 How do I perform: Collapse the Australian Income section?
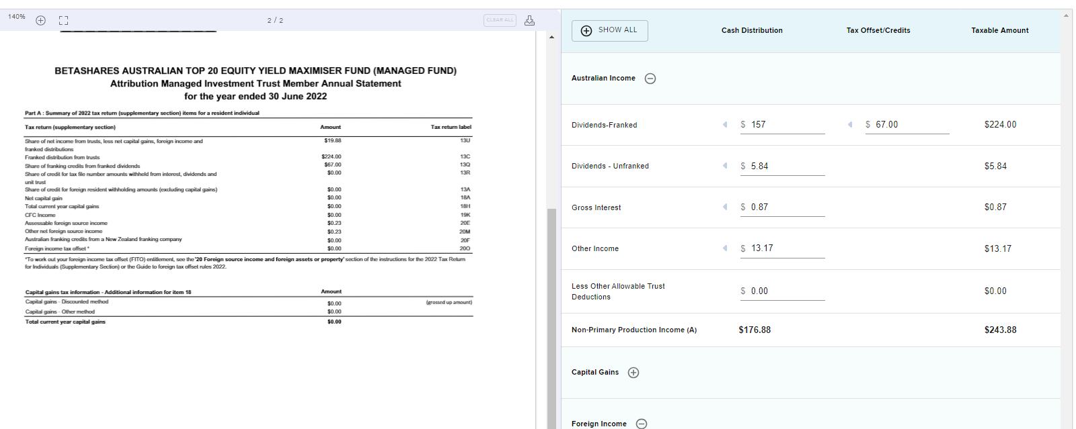[x=650, y=79]
